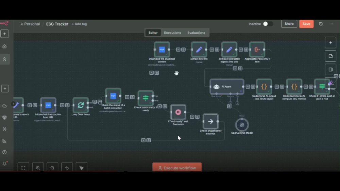Viewport: 340px width, 191px height.
Task: Open the three-dot more options menu
Action: point(331,24)
